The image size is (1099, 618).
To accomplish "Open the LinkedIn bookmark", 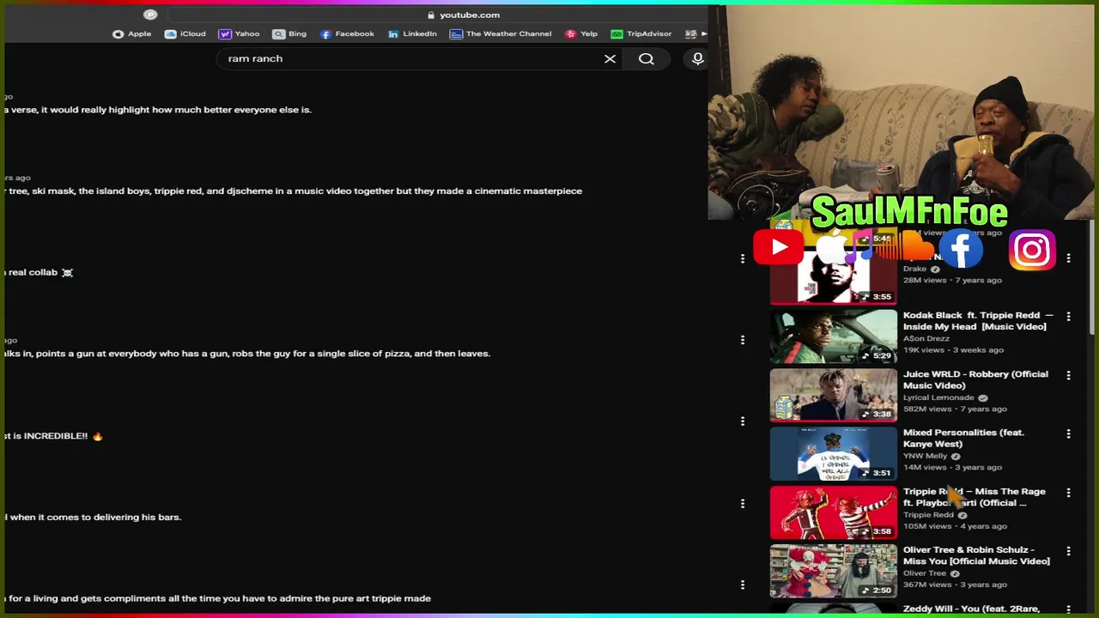I will point(412,33).
